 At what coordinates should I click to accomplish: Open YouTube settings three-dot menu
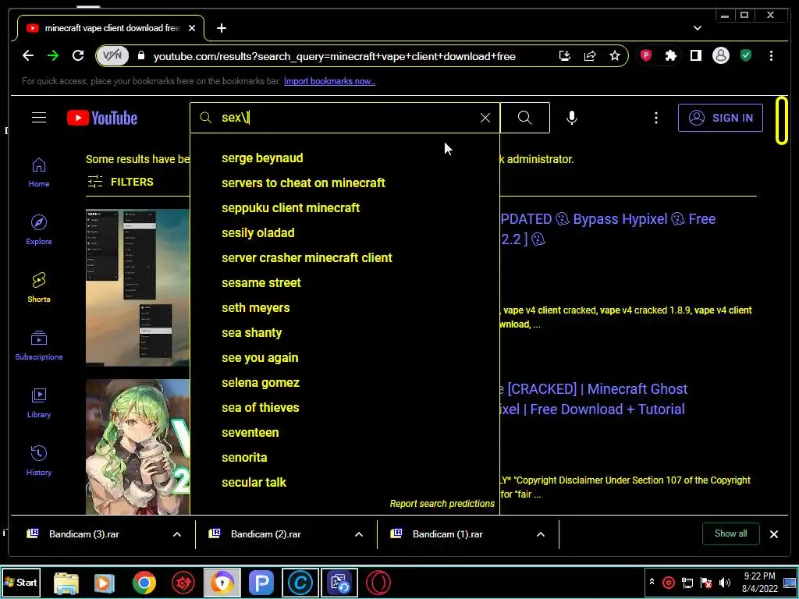pos(655,118)
